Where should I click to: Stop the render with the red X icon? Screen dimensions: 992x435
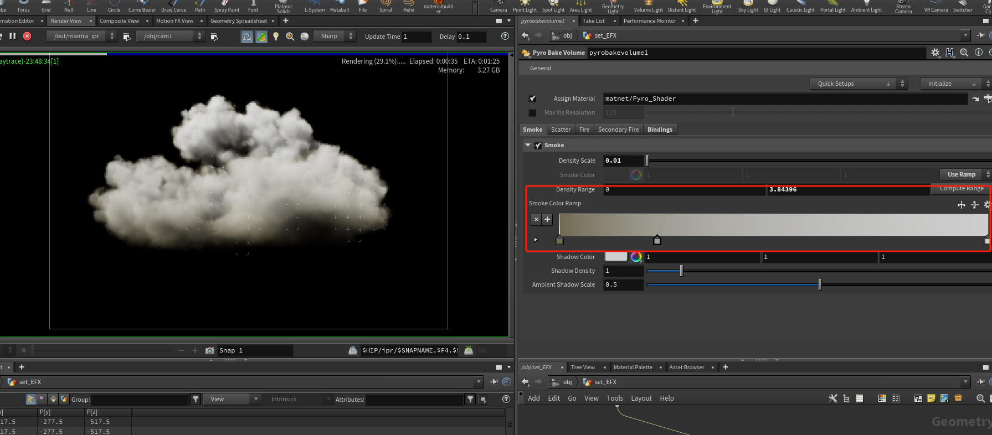[x=27, y=36]
